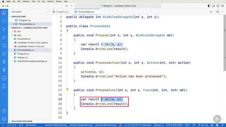Open the View menu

coord(34,1)
